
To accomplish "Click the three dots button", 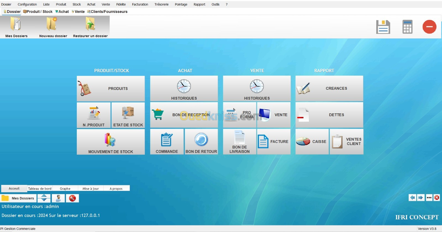I will [x=429, y=198].
